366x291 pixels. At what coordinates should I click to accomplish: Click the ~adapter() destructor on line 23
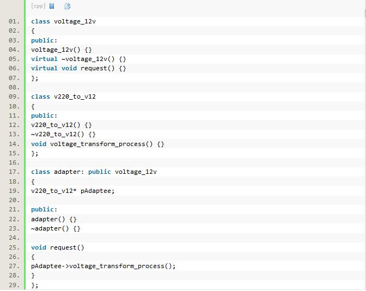point(50,228)
